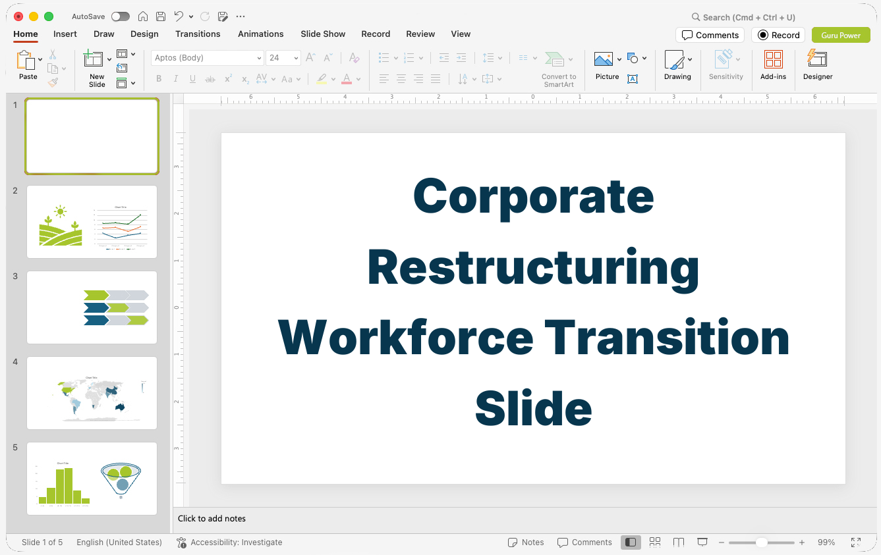Start slide show from status bar
The height and width of the screenshot is (555, 881).
coord(702,542)
